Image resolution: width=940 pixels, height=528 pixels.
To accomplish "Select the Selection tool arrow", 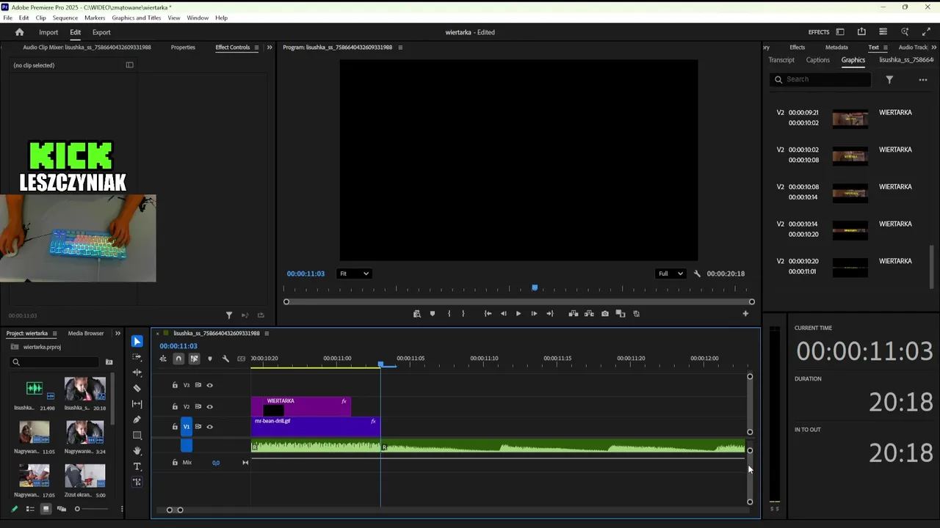I will 137,341.
